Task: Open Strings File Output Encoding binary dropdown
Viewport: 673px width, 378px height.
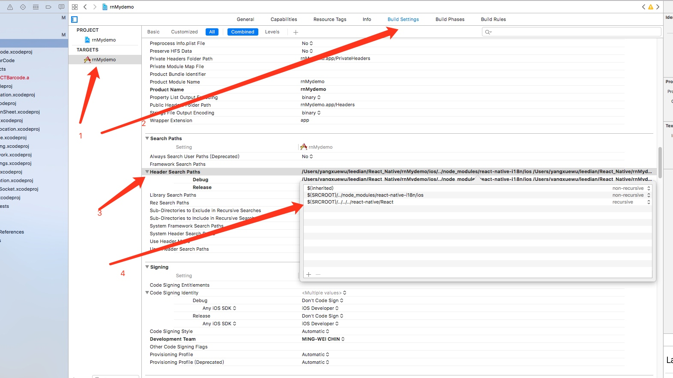Action: click(x=311, y=113)
